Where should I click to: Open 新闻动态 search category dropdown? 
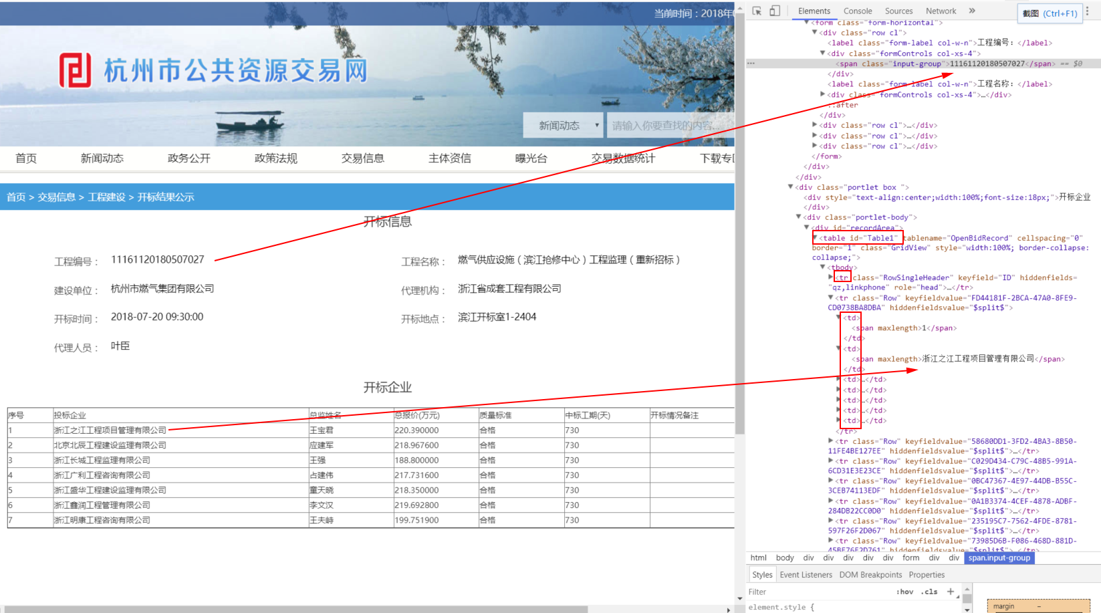pos(563,125)
